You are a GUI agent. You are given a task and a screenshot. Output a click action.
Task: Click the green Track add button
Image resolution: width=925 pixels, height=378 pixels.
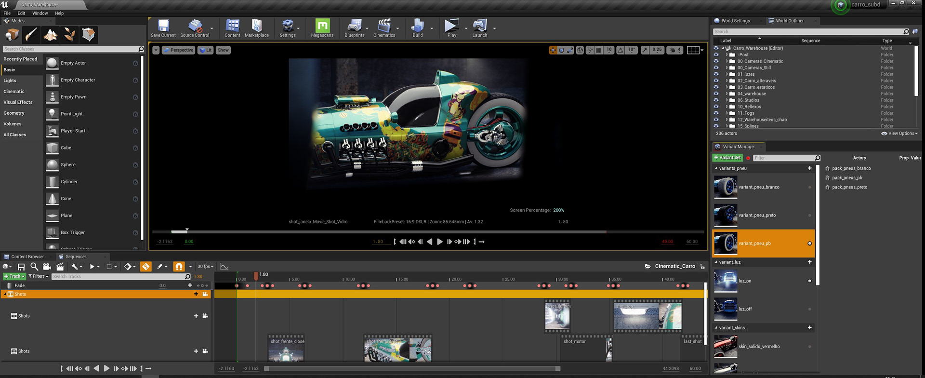[x=14, y=276]
